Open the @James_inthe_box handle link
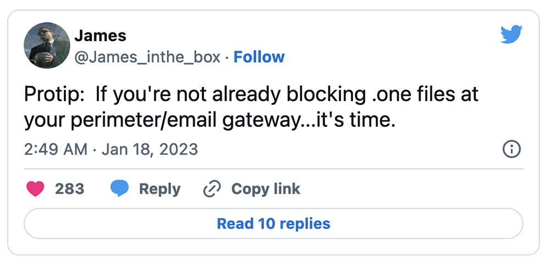550x267 pixels. tap(147, 58)
